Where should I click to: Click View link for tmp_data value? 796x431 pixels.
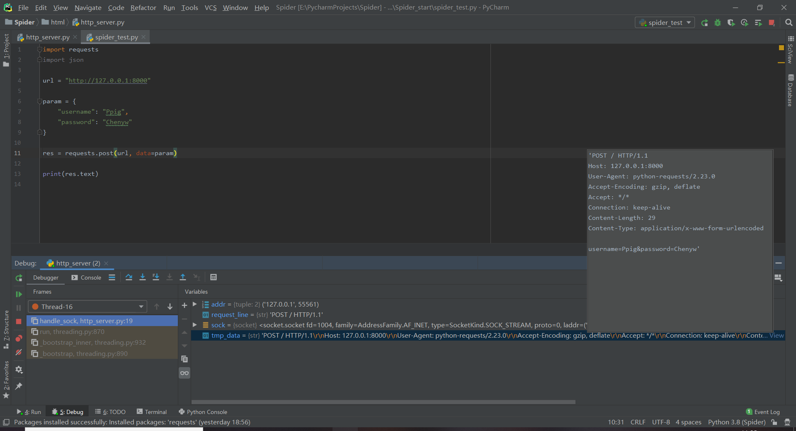click(x=777, y=336)
